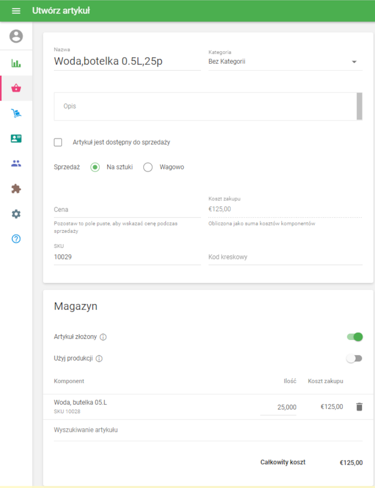Select the 'Wagowo' radio button
The height and width of the screenshot is (488, 375).
coord(148,167)
